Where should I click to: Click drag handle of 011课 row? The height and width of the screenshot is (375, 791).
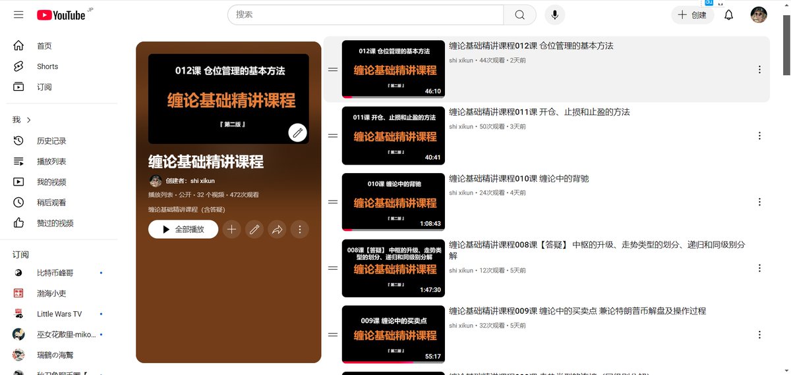[x=333, y=136]
